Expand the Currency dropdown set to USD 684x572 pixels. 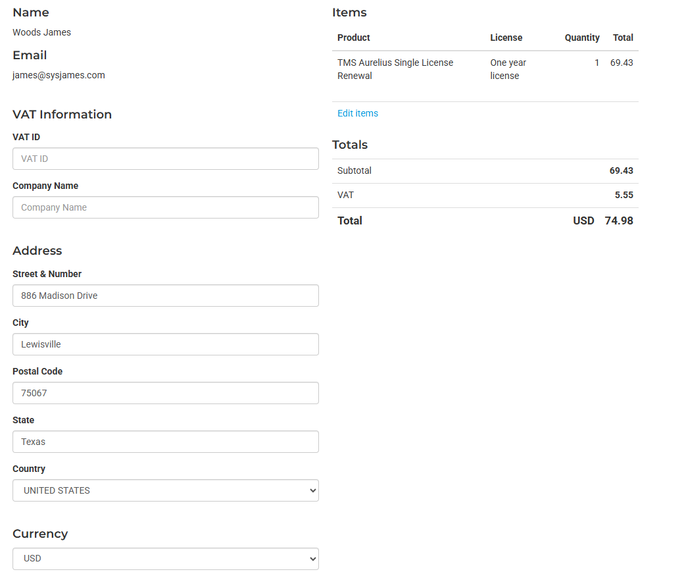(165, 559)
